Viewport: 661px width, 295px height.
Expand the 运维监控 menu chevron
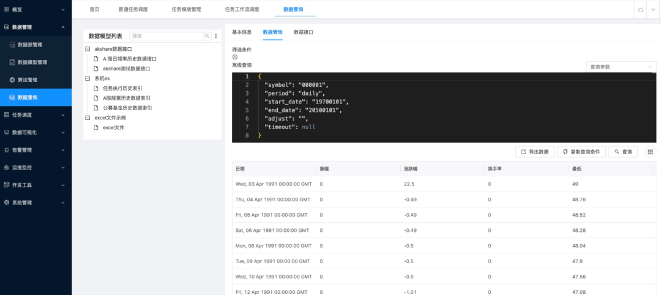(x=63, y=167)
